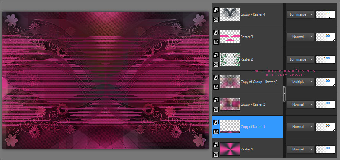The width and height of the screenshot is (340, 160).
Task: Open Multiply blend mode dropdown
Action: tap(300, 82)
